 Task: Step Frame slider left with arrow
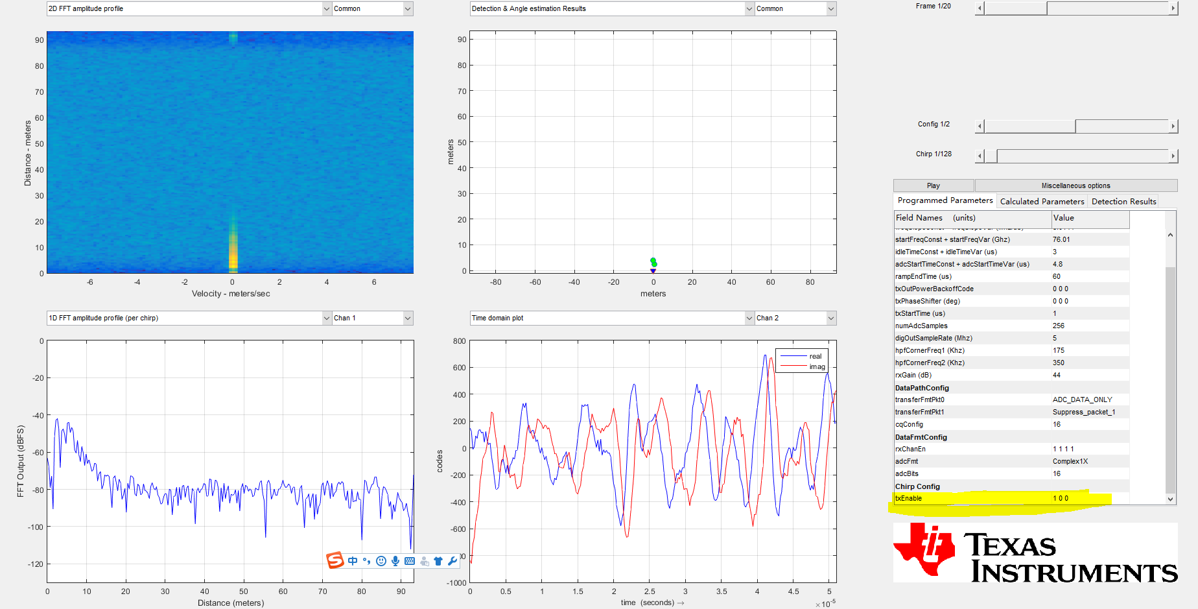[x=980, y=8]
